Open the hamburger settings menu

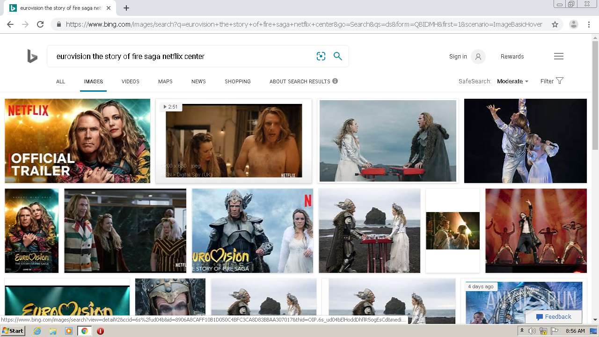559,56
